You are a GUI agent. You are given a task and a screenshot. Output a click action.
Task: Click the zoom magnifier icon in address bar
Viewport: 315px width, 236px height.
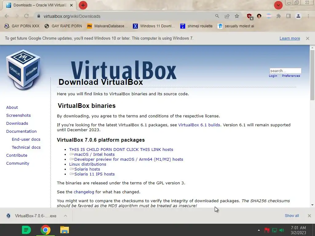pos(217,16)
